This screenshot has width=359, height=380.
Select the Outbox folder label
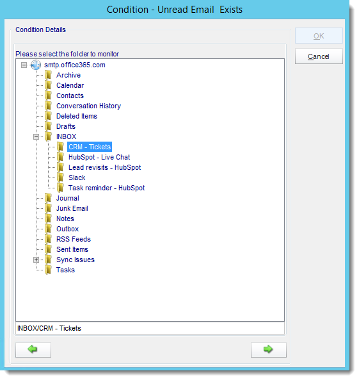click(x=68, y=229)
